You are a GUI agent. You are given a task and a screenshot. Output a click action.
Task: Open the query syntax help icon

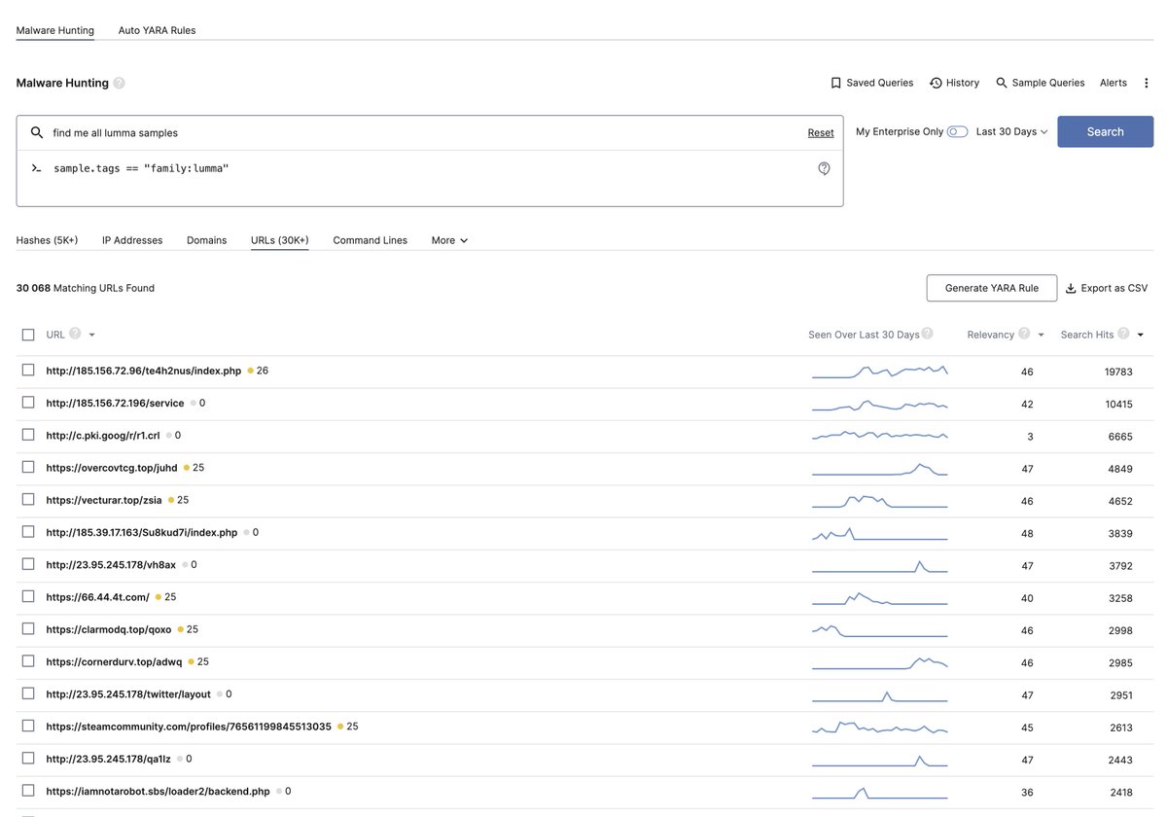click(x=824, y=168)
